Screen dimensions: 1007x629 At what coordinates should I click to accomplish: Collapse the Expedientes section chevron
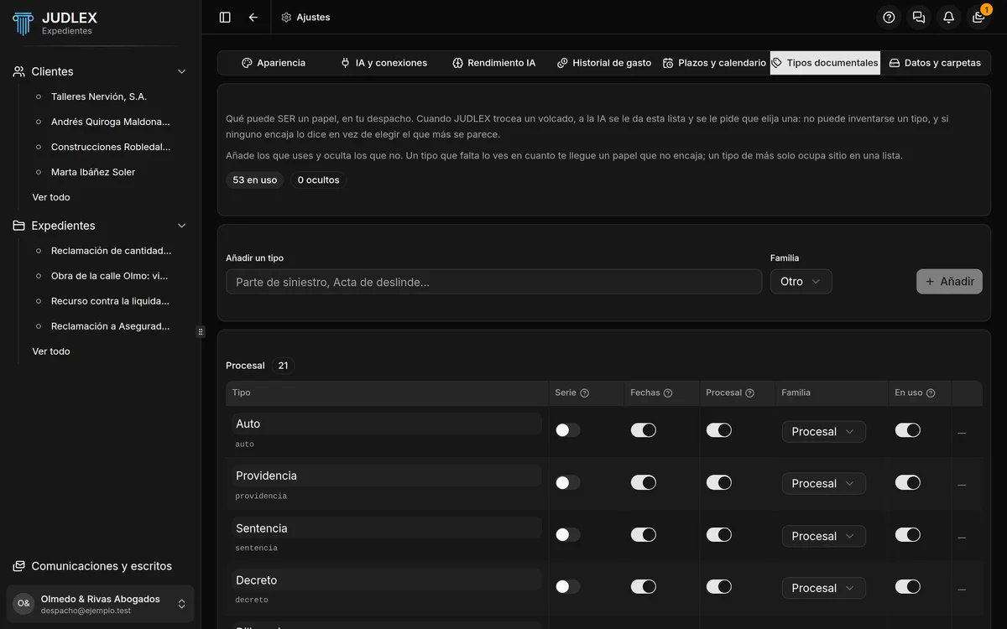pos(181,226)
